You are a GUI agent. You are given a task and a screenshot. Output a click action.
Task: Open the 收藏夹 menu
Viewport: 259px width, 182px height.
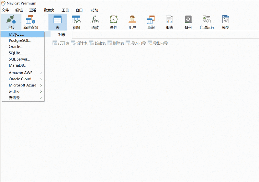(49, 10)
